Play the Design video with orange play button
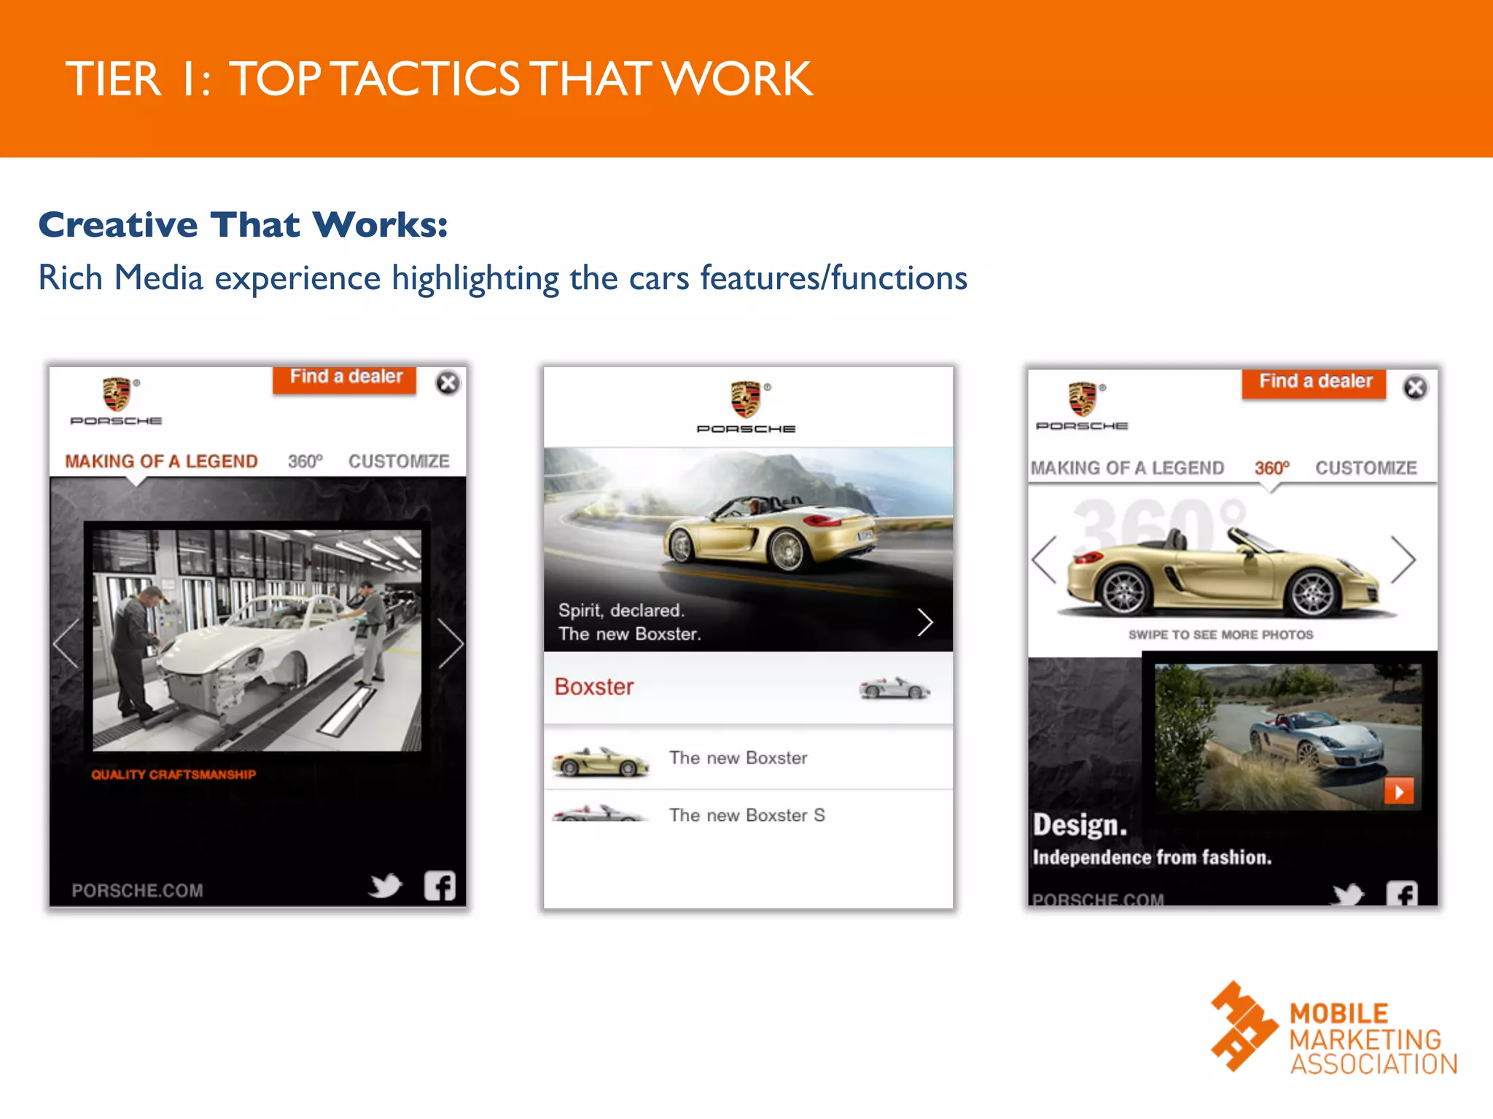The width and height of the screenshot is (1493, 1119). pos(1399,791)
